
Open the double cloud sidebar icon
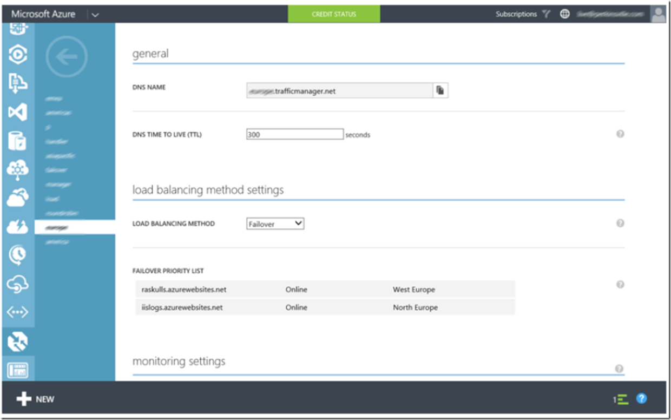point(17,198)
